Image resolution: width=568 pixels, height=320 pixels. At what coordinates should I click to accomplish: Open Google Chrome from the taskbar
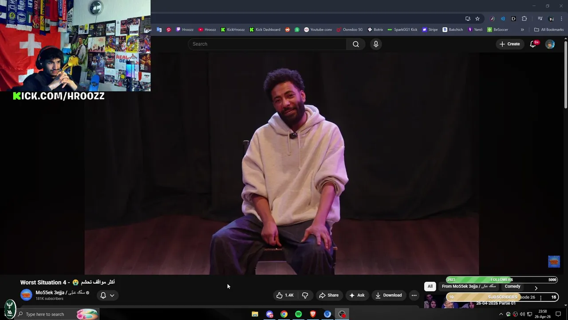284,314
